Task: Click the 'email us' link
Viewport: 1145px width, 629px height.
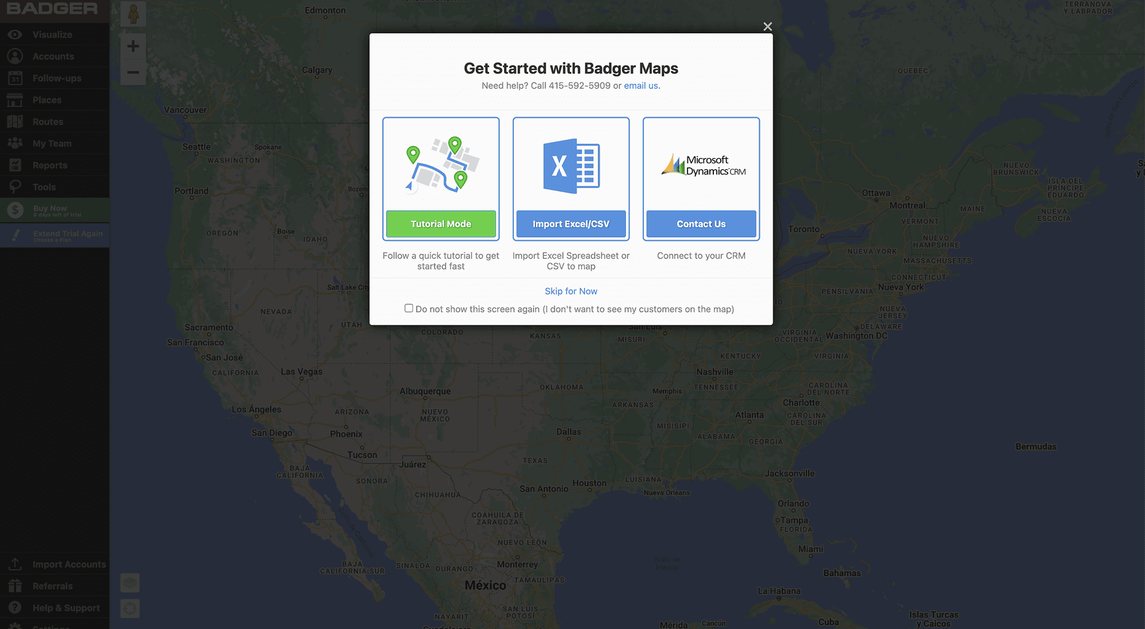Action: pyautogui.click(x=641, y=86)
